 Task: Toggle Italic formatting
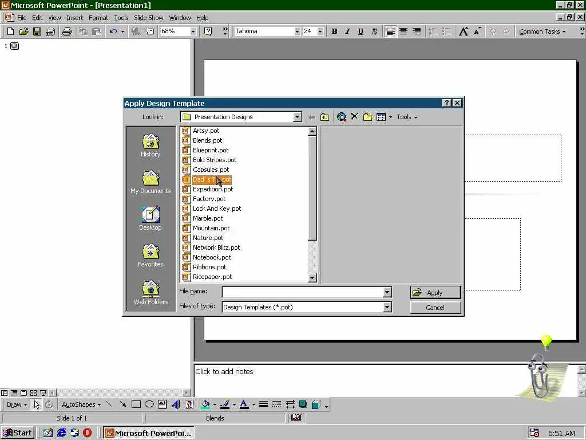point(347,32)
